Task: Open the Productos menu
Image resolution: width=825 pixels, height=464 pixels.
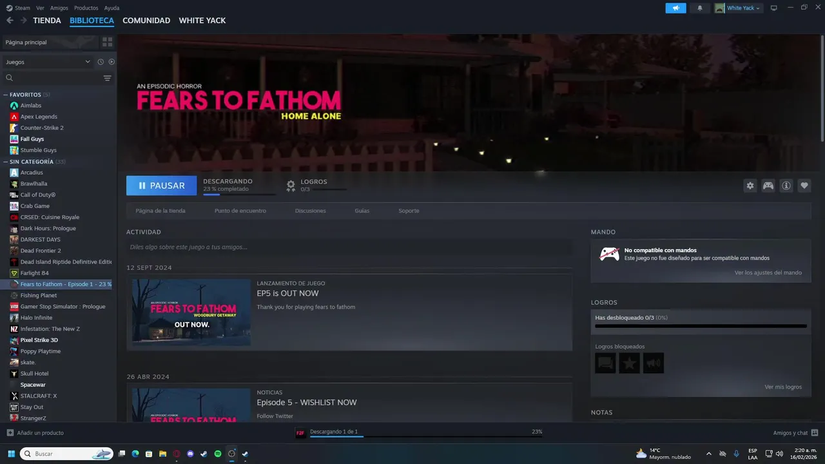Action: 86,8
